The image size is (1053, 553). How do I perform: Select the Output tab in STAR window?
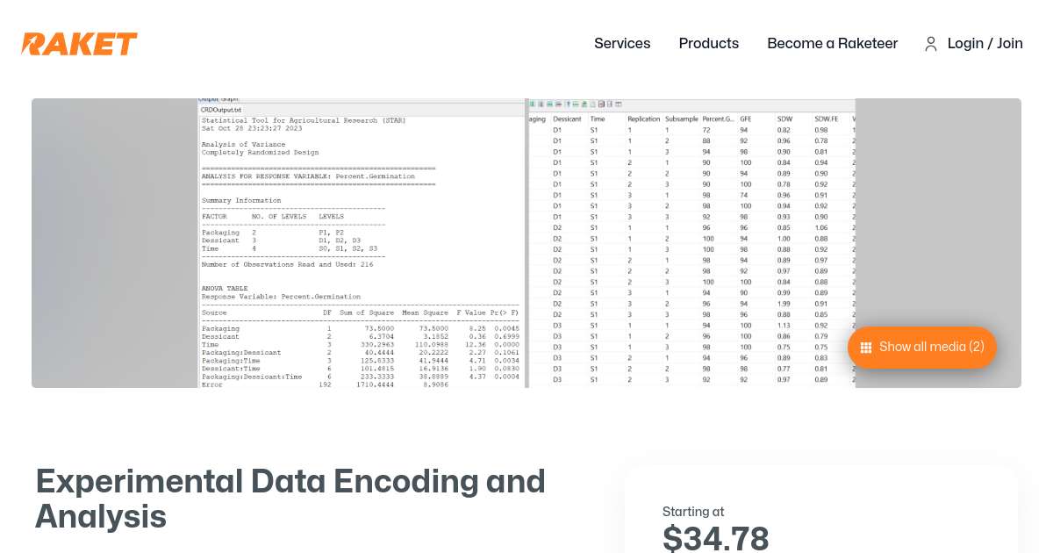click(209, 98)
